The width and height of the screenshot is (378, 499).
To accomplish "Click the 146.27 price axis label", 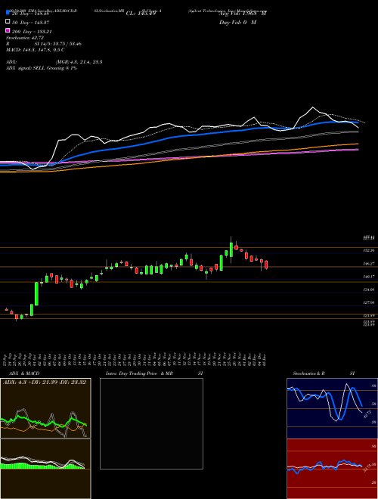I will pos(369,264).
